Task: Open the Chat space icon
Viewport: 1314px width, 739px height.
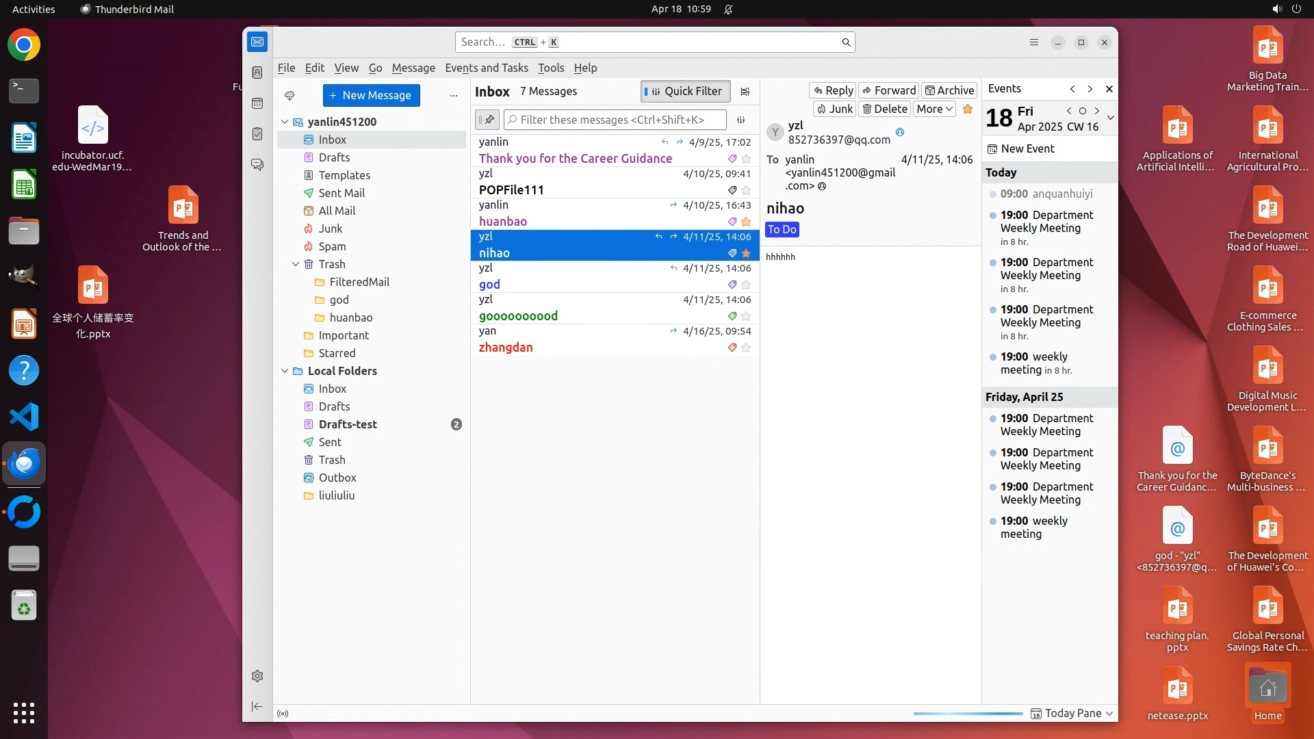Action: point(257,165)
